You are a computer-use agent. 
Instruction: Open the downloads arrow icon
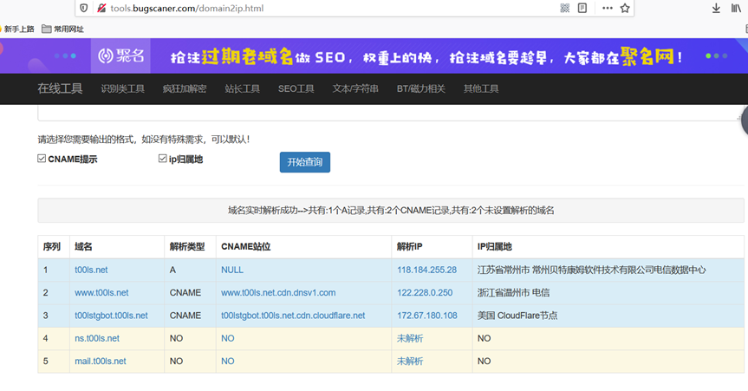point(716,9)
